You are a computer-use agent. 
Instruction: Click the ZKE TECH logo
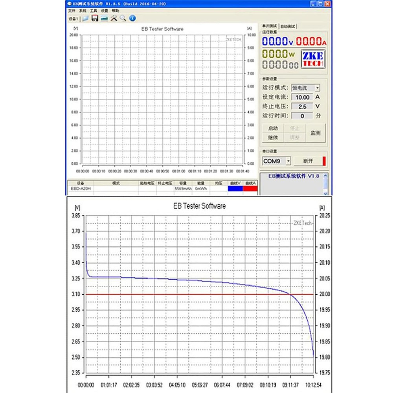pos(313,59)
